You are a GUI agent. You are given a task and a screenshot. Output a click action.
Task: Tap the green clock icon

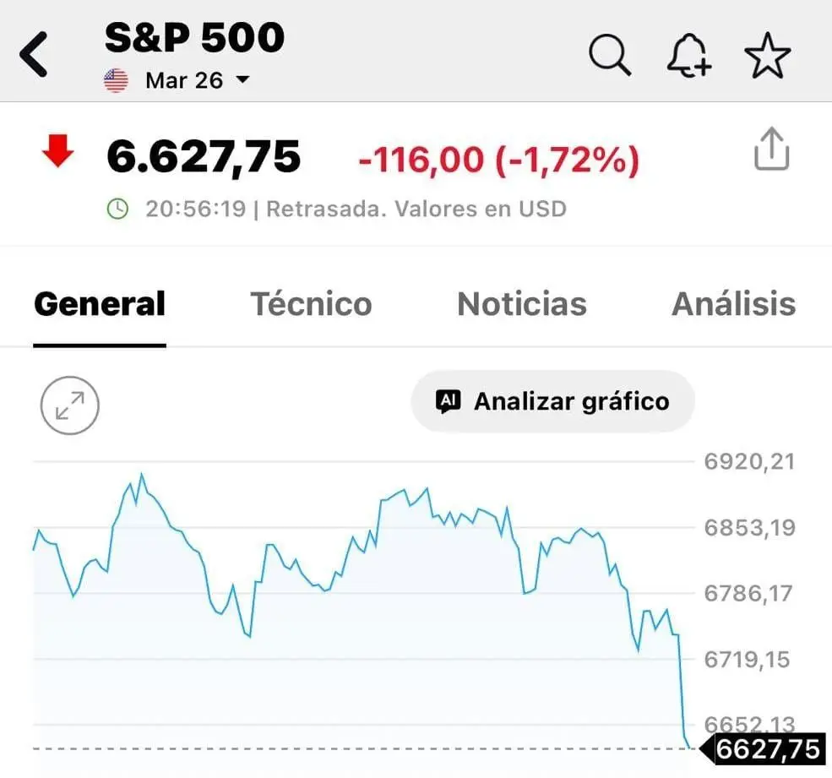pyautogui.click(x=118, y=209)
